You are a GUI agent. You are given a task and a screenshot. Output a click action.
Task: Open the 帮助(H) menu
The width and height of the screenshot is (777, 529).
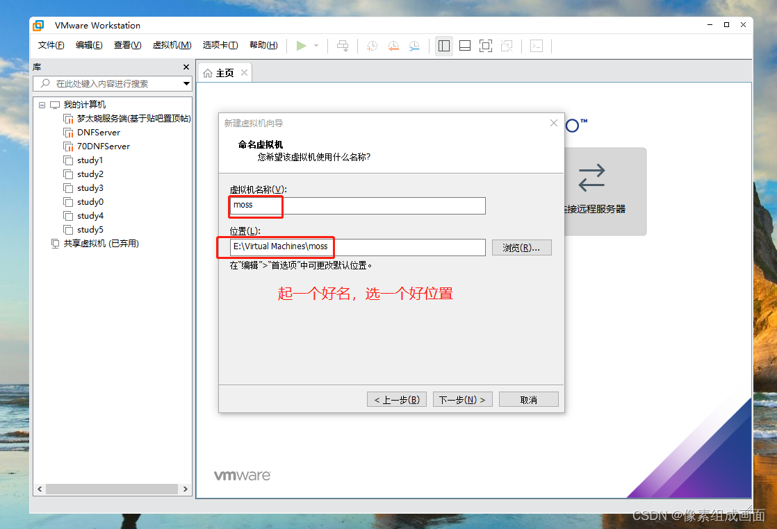[263, 45]
